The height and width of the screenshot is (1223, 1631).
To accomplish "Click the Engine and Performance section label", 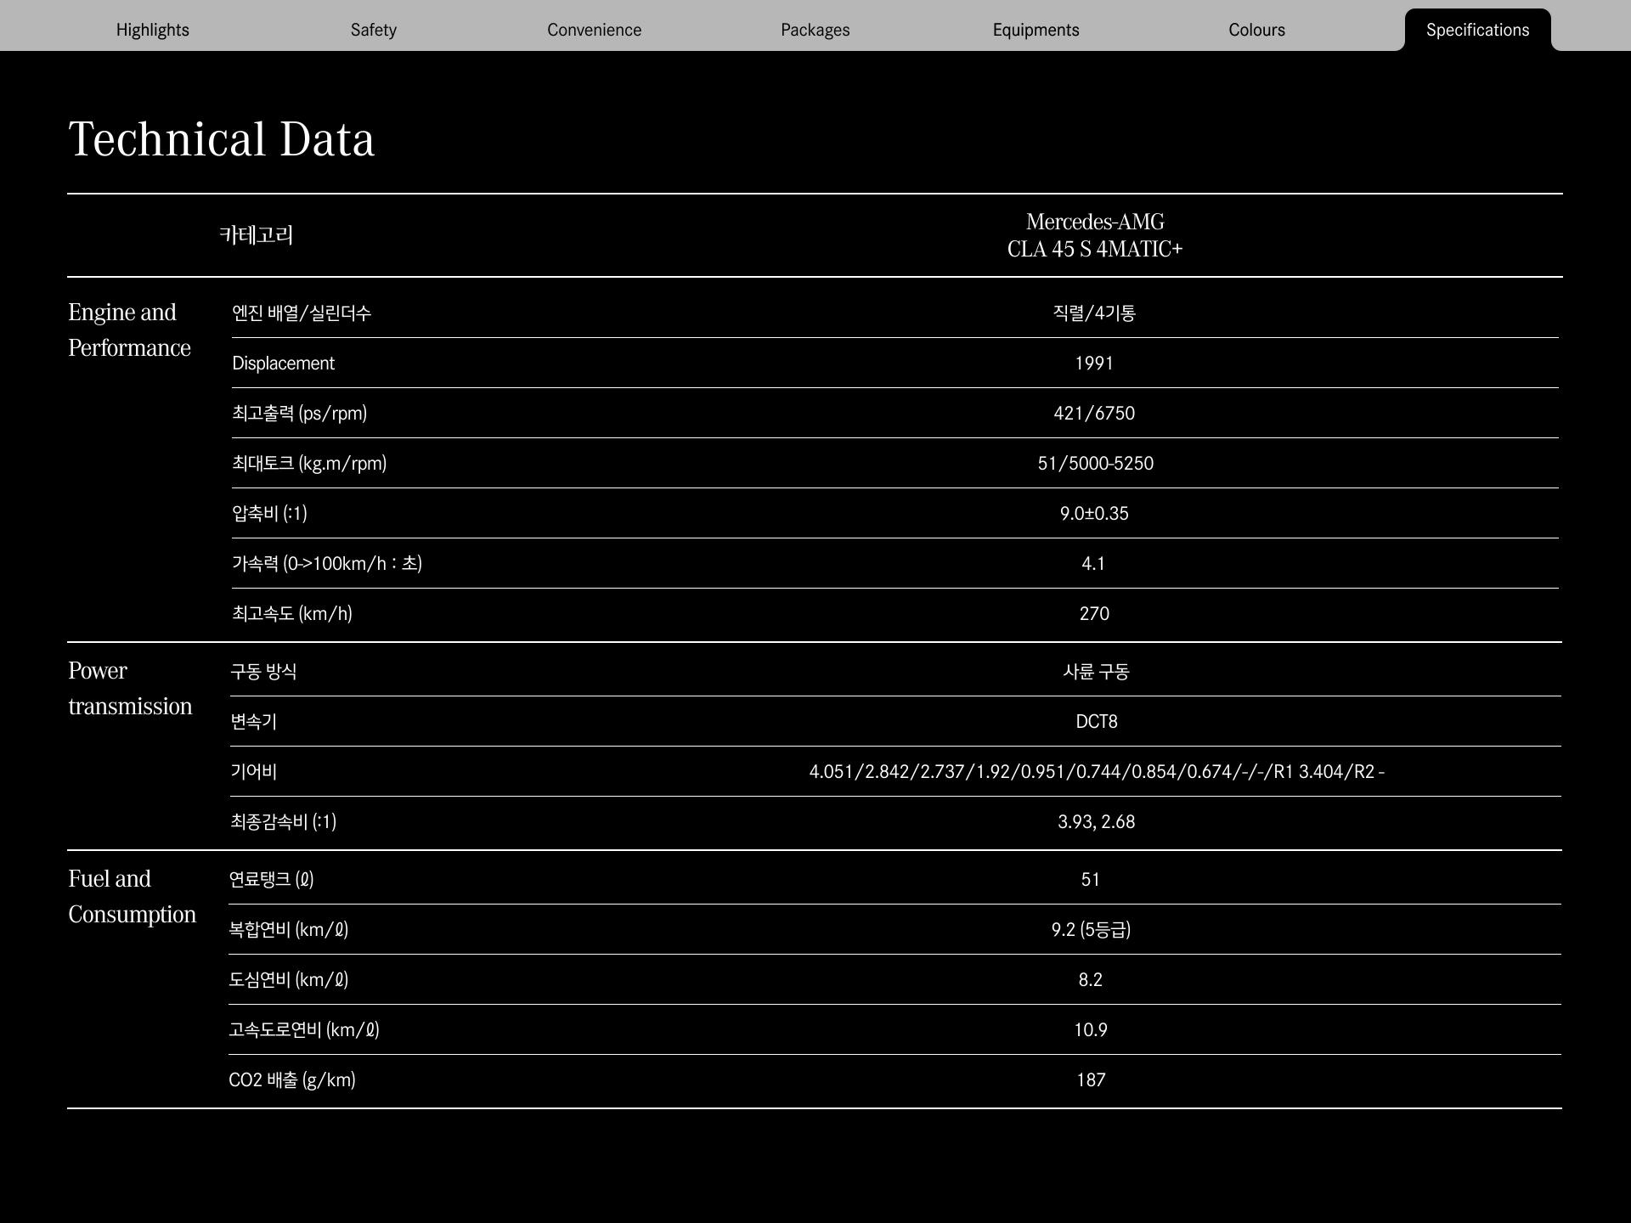I will [129, 330].
